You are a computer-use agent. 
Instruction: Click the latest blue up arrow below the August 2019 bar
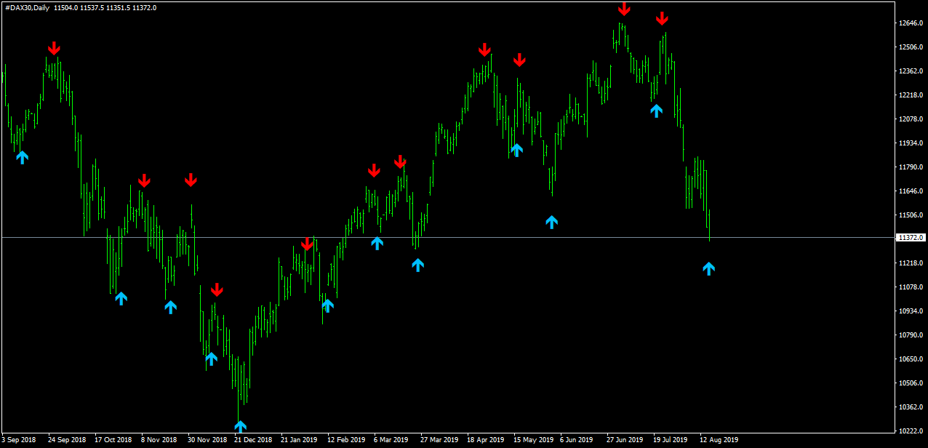pos(709,268)
